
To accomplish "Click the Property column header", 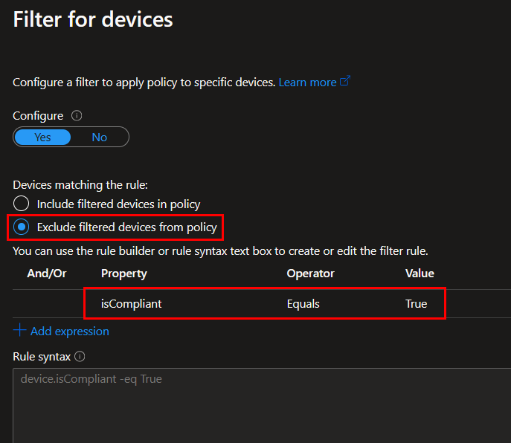I will [x=124, y=274].
